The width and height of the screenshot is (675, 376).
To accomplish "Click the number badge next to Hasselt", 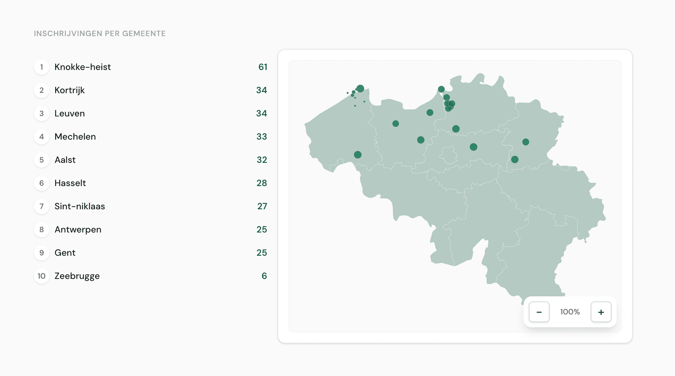I will [x=42, y=183].
